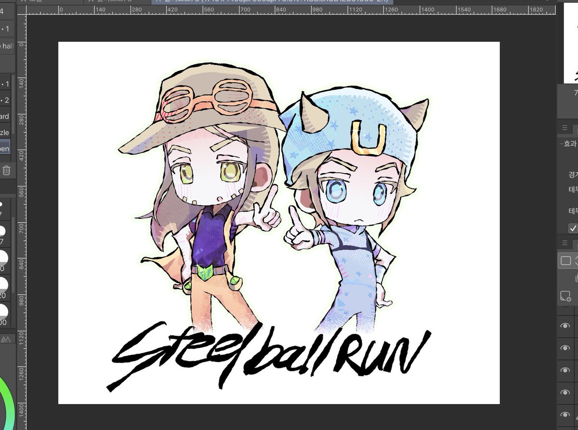
Task: Collapse the 효과 section expander
Action: click(562, 143)
